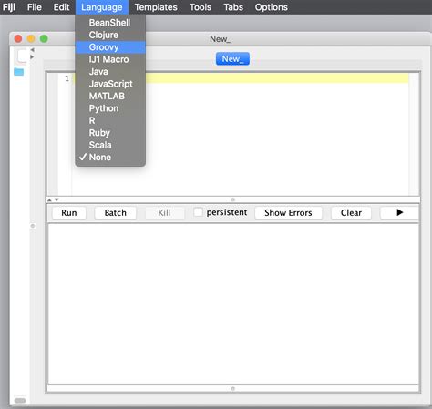Pick JavaScript from the Language menu

click(110, 84)
